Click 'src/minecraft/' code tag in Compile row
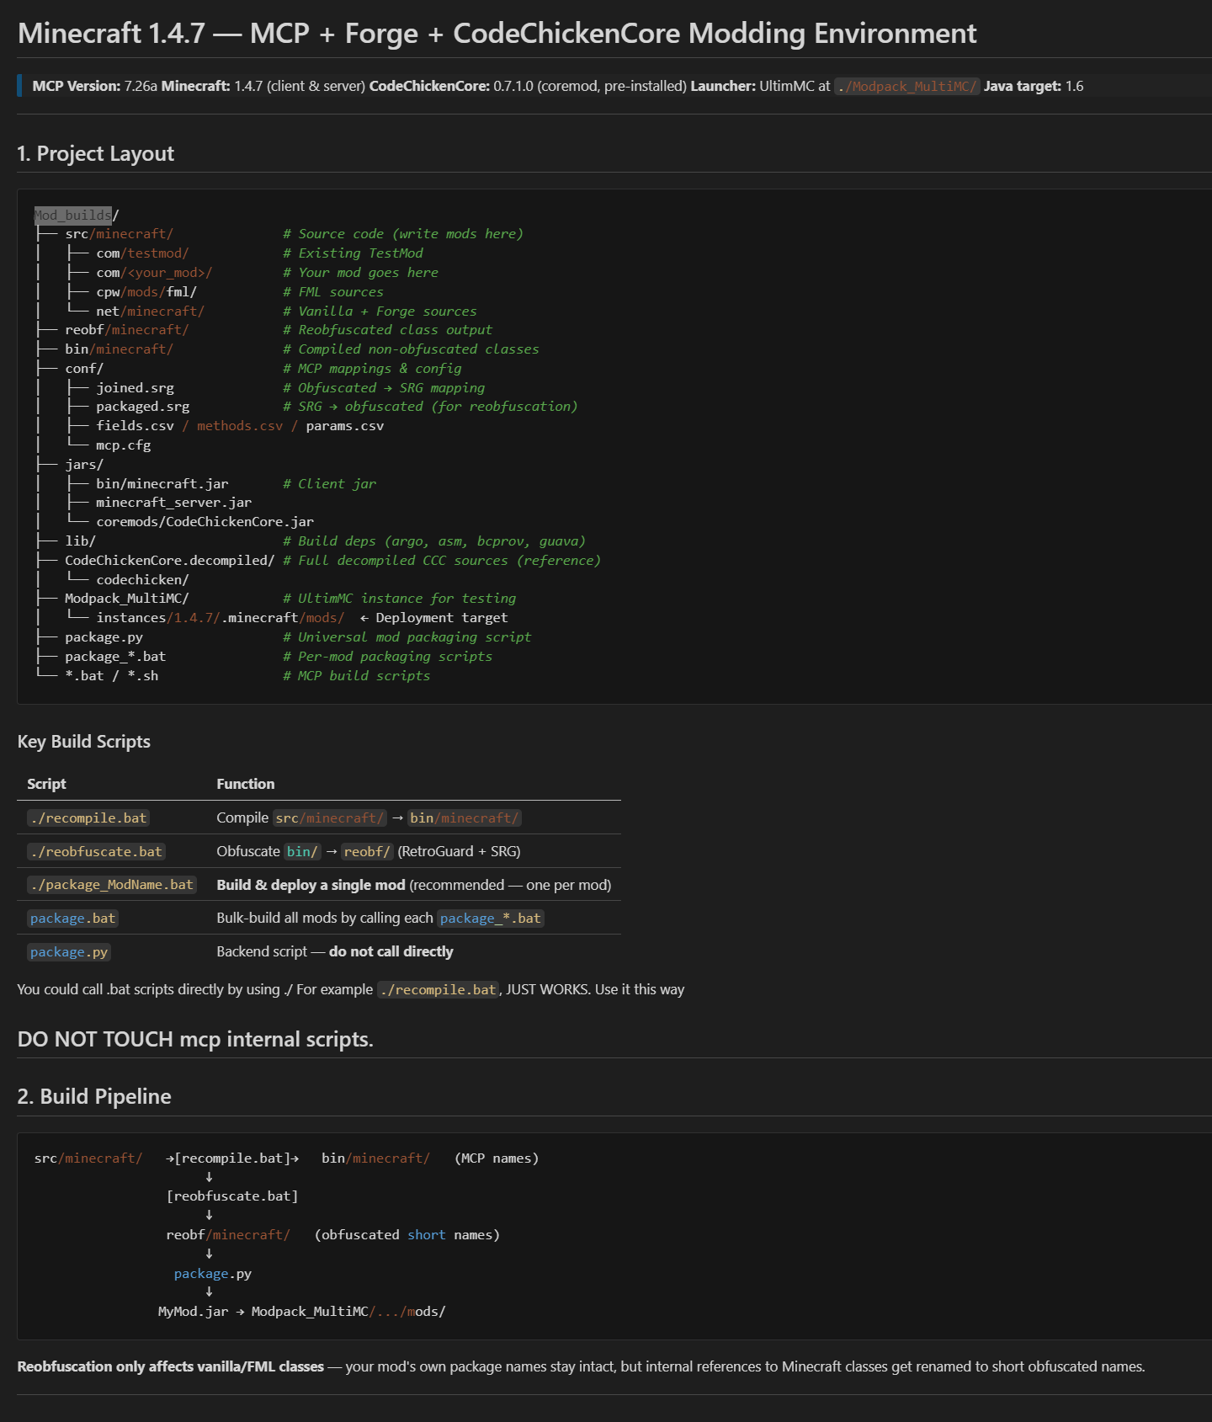Viewport: 1212px width, 1422px height. pyautogui.click(x=330, y=818)
